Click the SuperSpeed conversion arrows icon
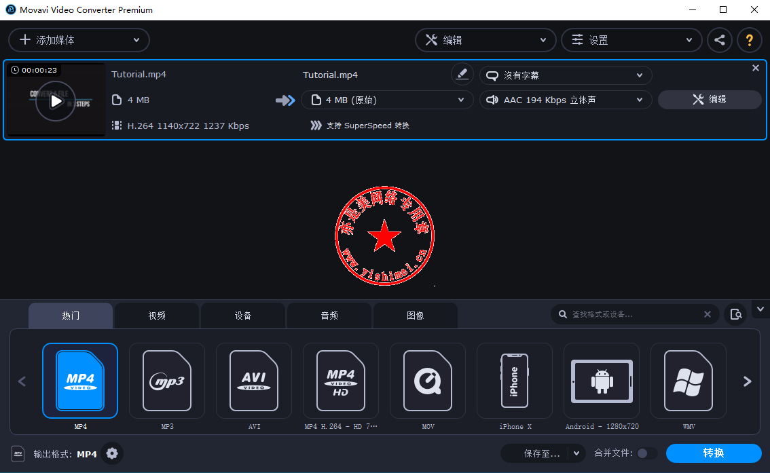 [316, 126]
